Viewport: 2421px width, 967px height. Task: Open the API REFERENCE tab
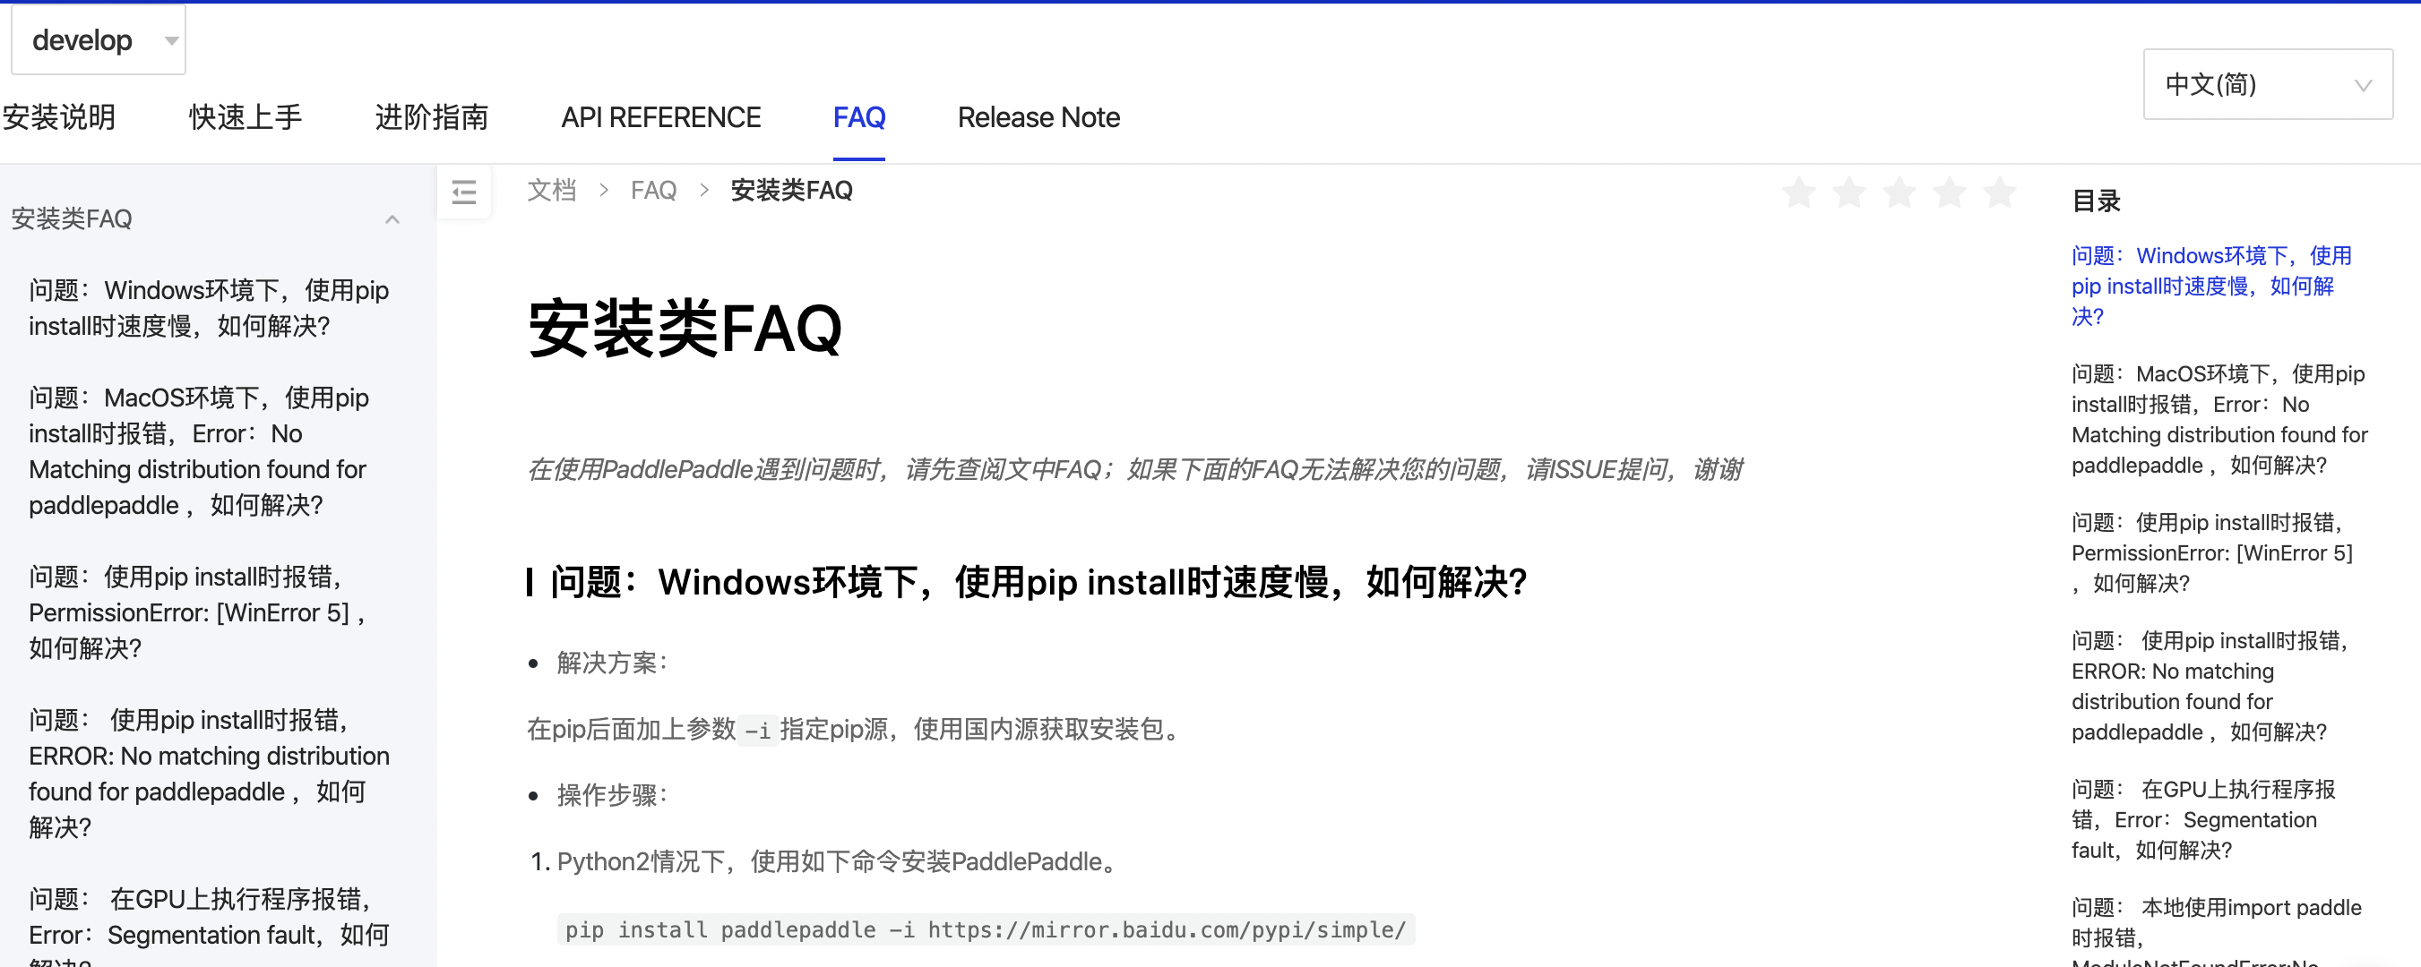(660, 117)
